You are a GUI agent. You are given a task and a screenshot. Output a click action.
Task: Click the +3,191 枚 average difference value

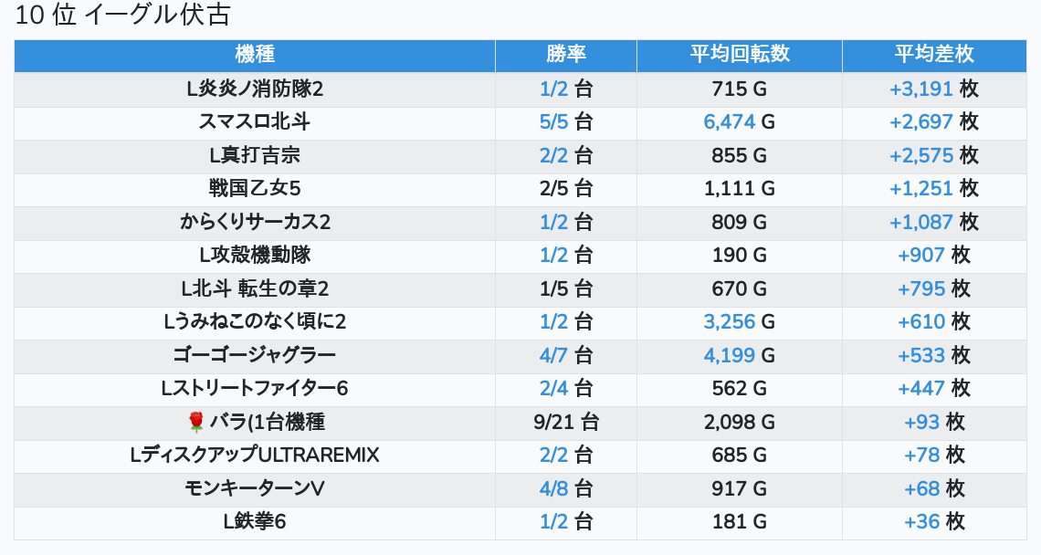[x=934, y=89]
